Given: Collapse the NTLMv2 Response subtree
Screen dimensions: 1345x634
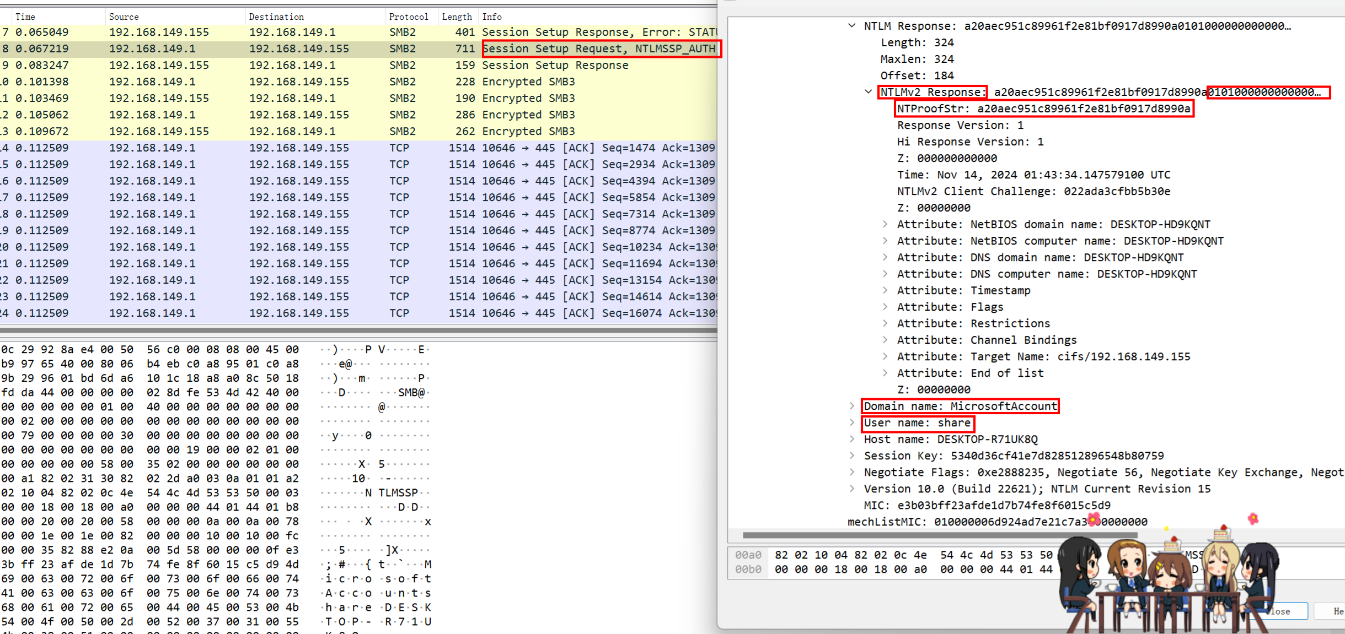Looking at the screenshot, I should pyautogui.click(x=869, y=92).
